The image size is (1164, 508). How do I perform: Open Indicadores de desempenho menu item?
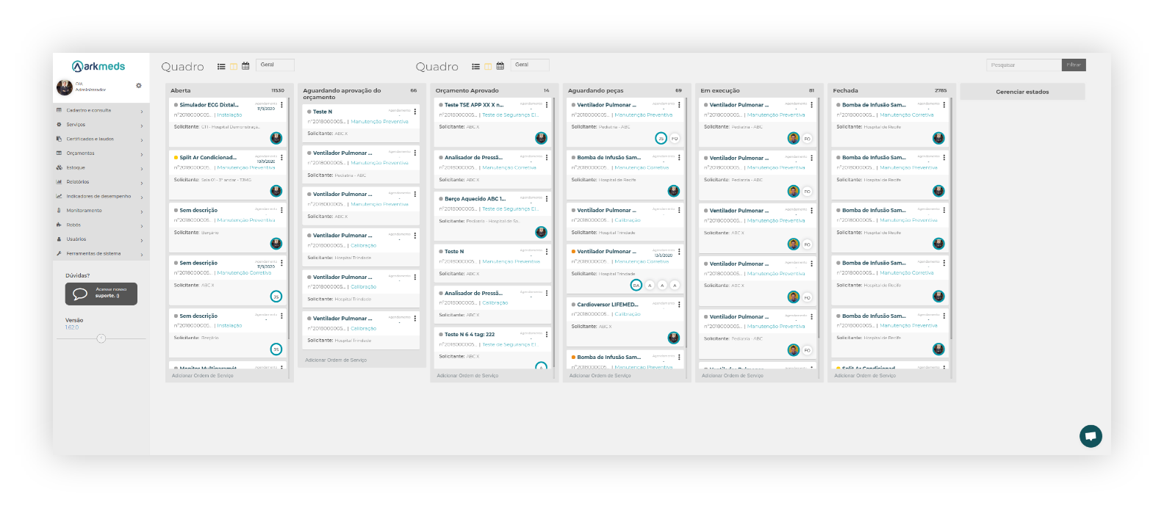click(98, 196)
